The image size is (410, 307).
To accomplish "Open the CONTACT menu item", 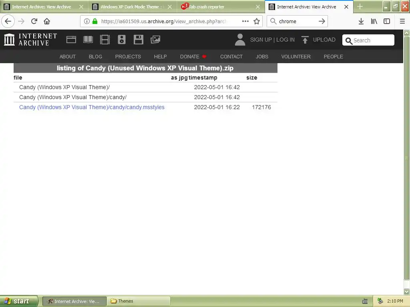I will (x=231, y=57).
